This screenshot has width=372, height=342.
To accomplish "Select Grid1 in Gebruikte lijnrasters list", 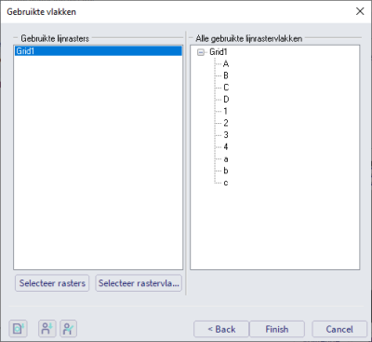I will (x=98, y=51).
